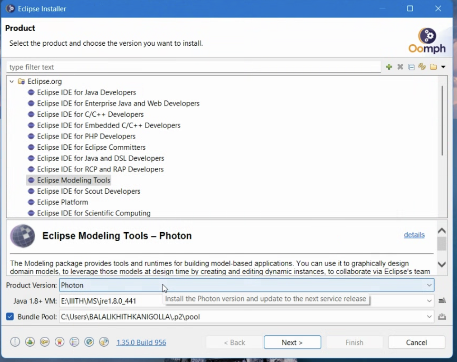Open the details link for Modeling Tools
Screen dimensions: 457x362
(414, 235)
